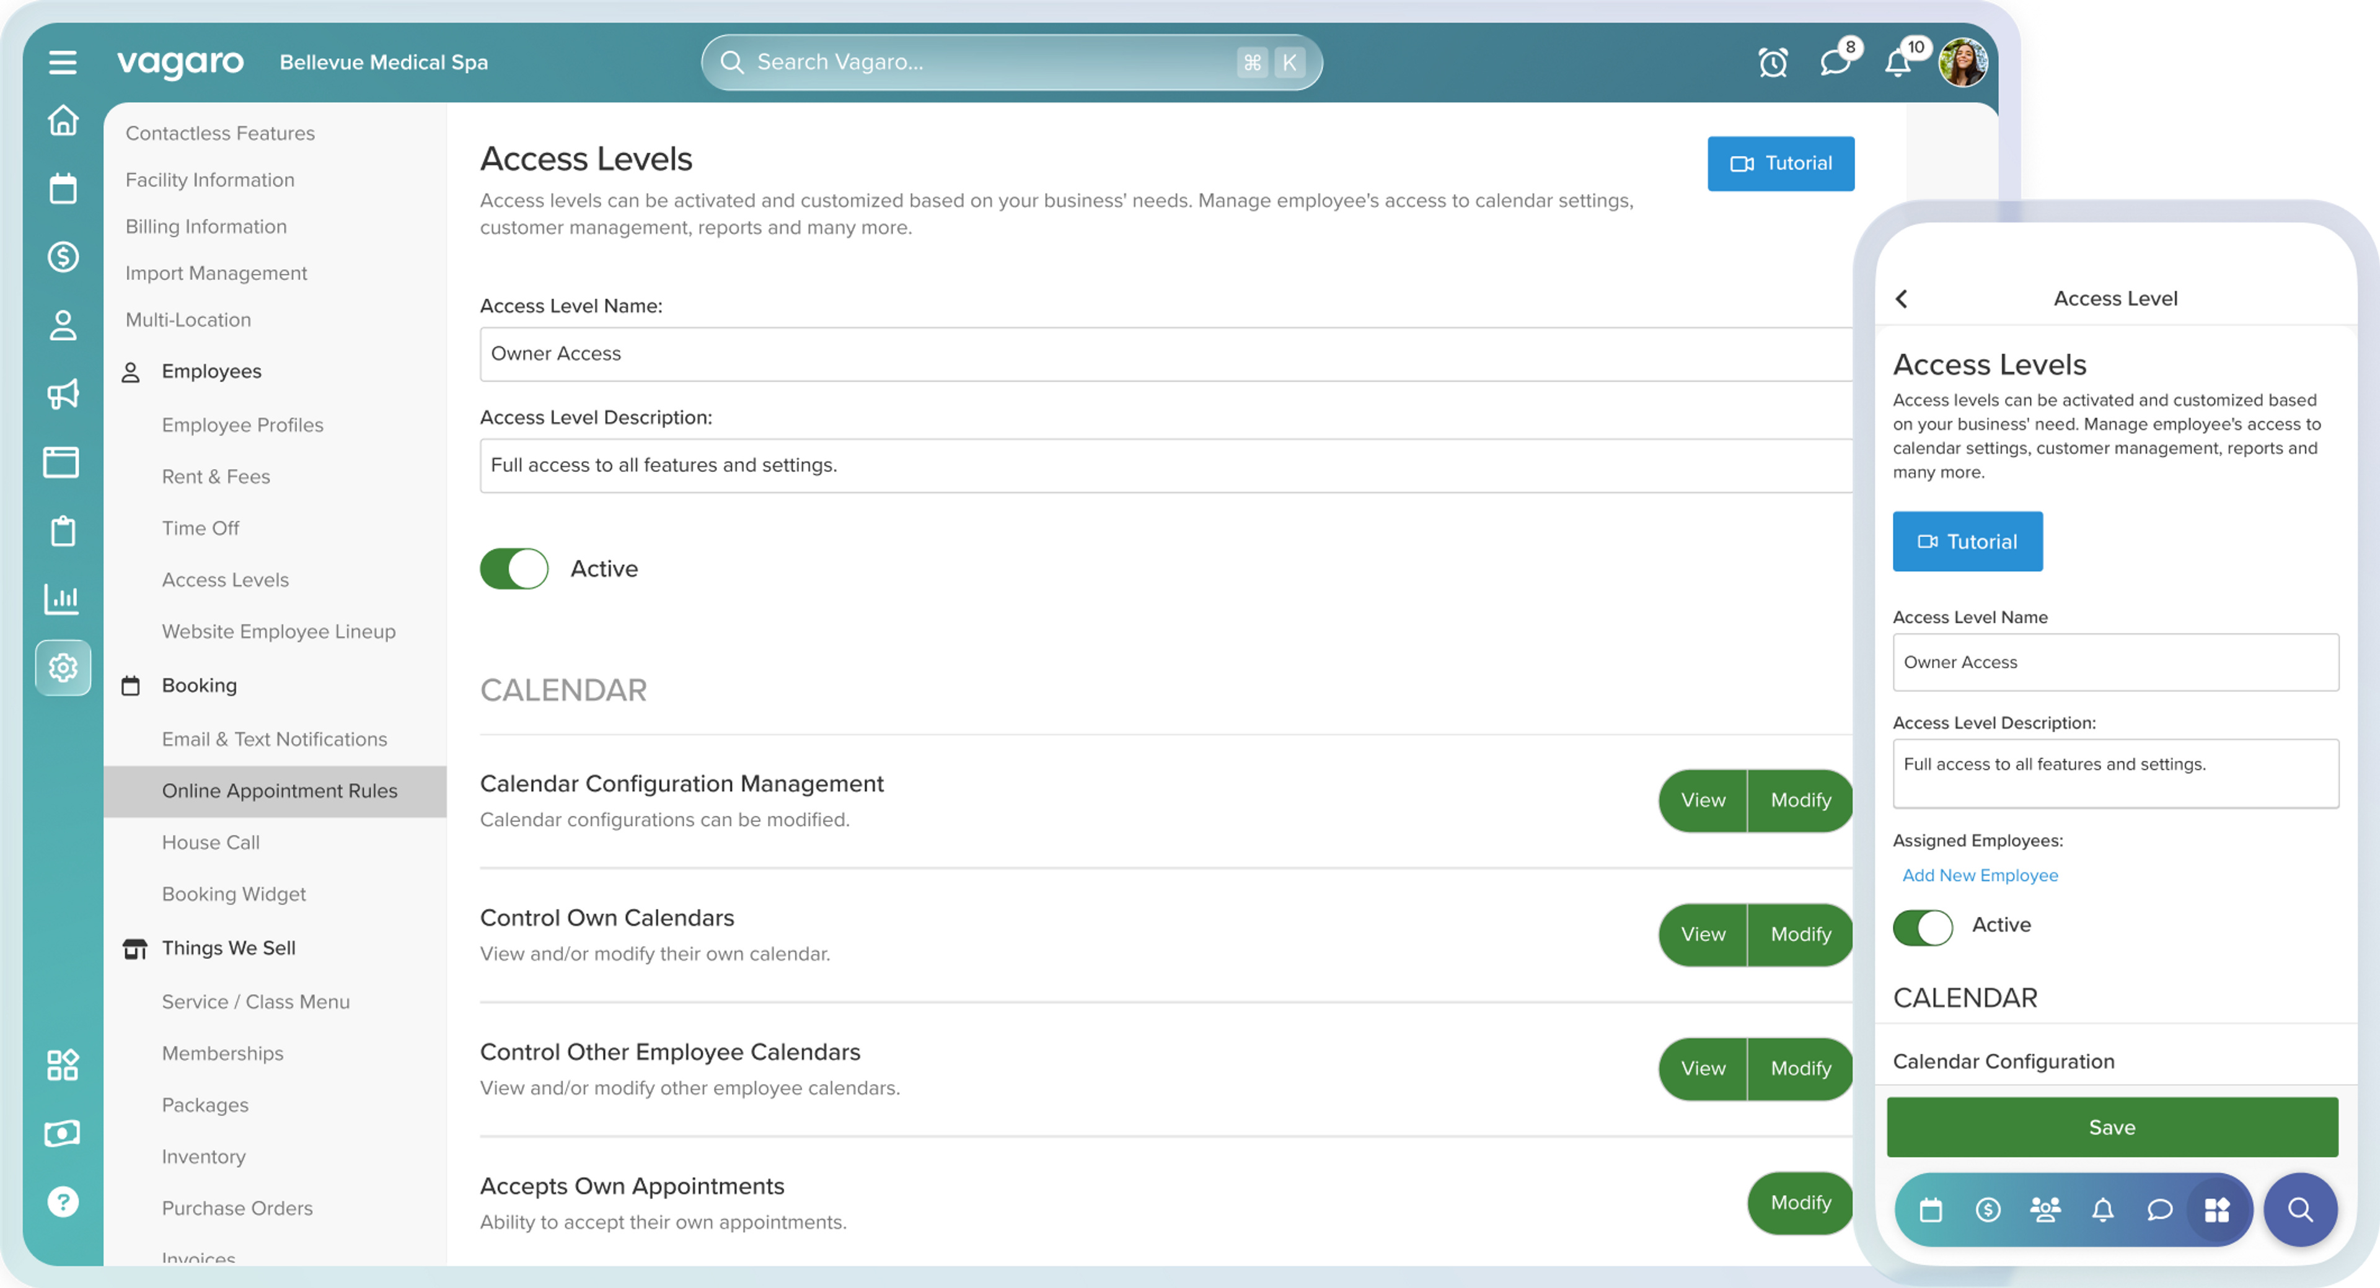2380x1288 pixels.
Task: Open notifications bell with badge 10
Action: coord(1898,63)
